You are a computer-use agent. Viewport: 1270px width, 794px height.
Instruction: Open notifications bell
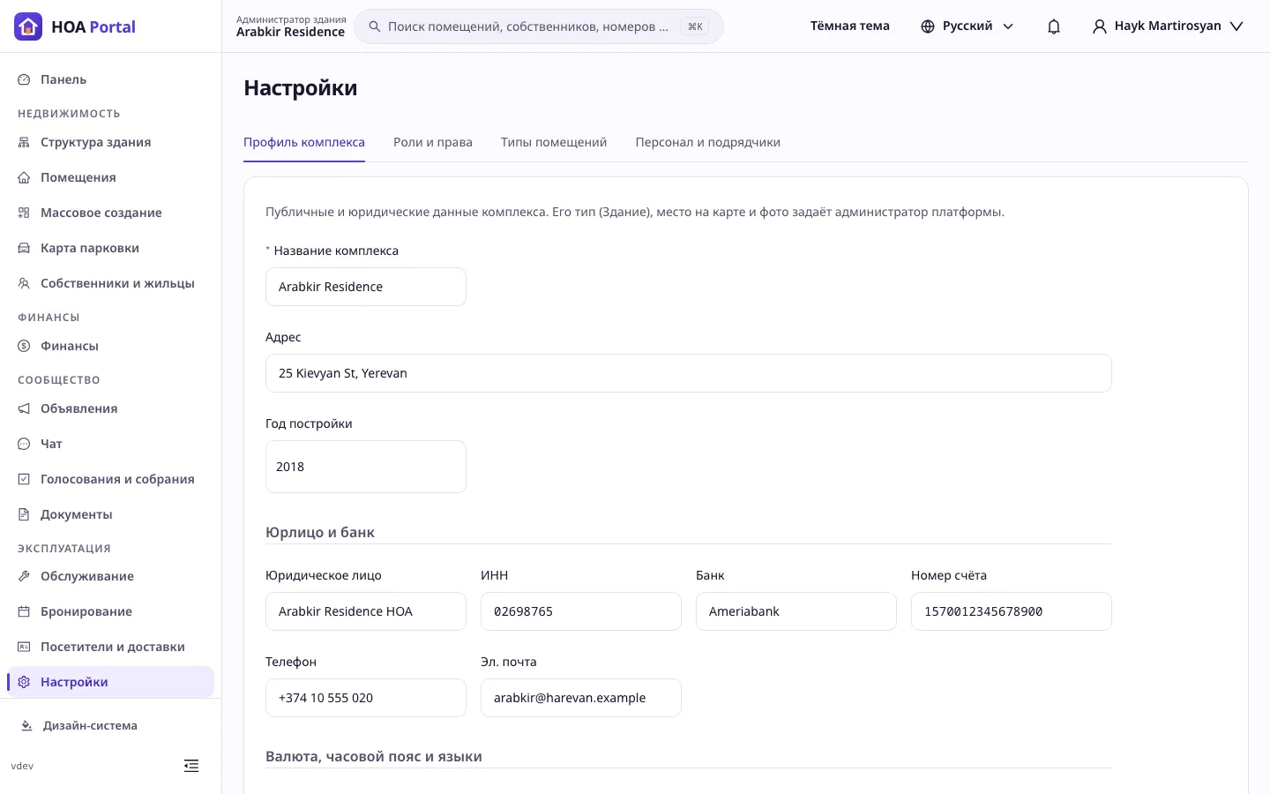click(1054, 26)
